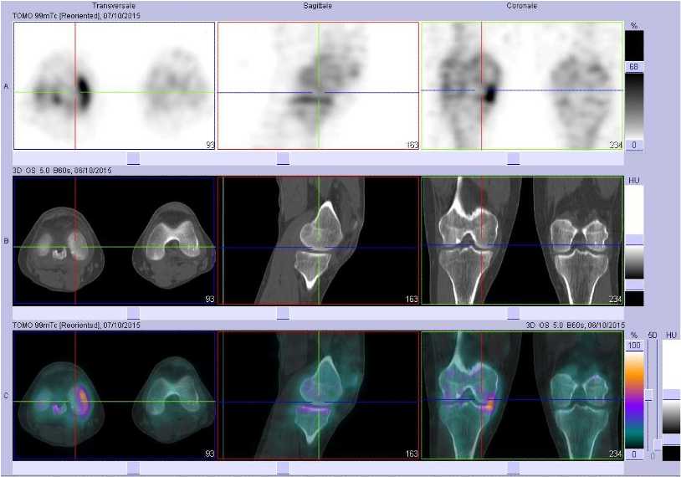The width and height of the screenshot is (681, 477).
Task: Click the grayscale percent color bar in row A
Action: point(634,105)
